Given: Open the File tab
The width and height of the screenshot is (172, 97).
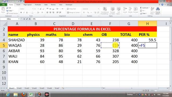Looking at the screenshot, I should pos(3,5).
